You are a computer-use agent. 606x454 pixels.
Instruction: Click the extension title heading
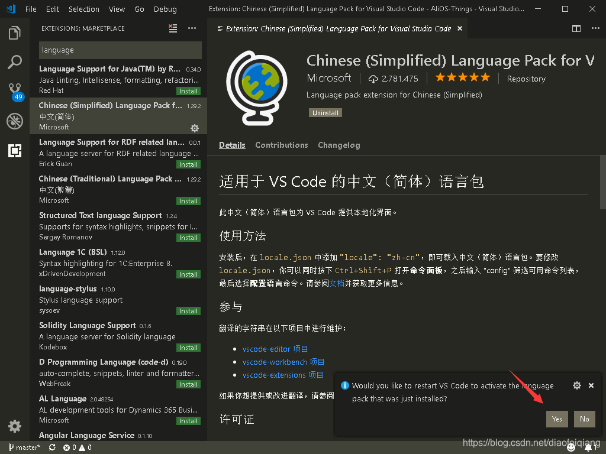click(x=450, y=61)
